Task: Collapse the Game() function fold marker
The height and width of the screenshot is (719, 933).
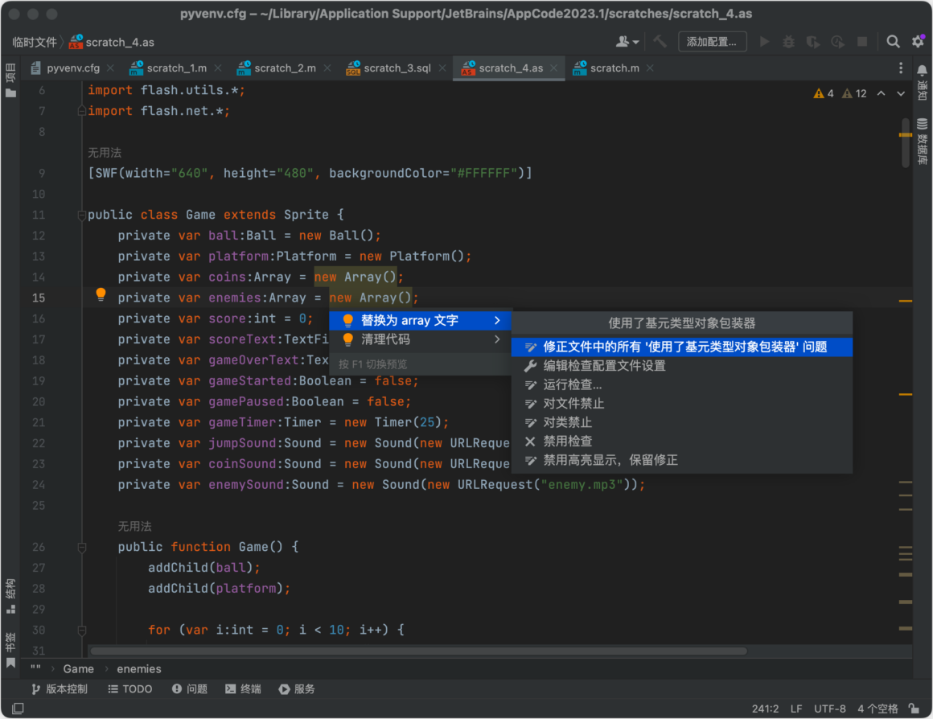Action: pos(82,547)
